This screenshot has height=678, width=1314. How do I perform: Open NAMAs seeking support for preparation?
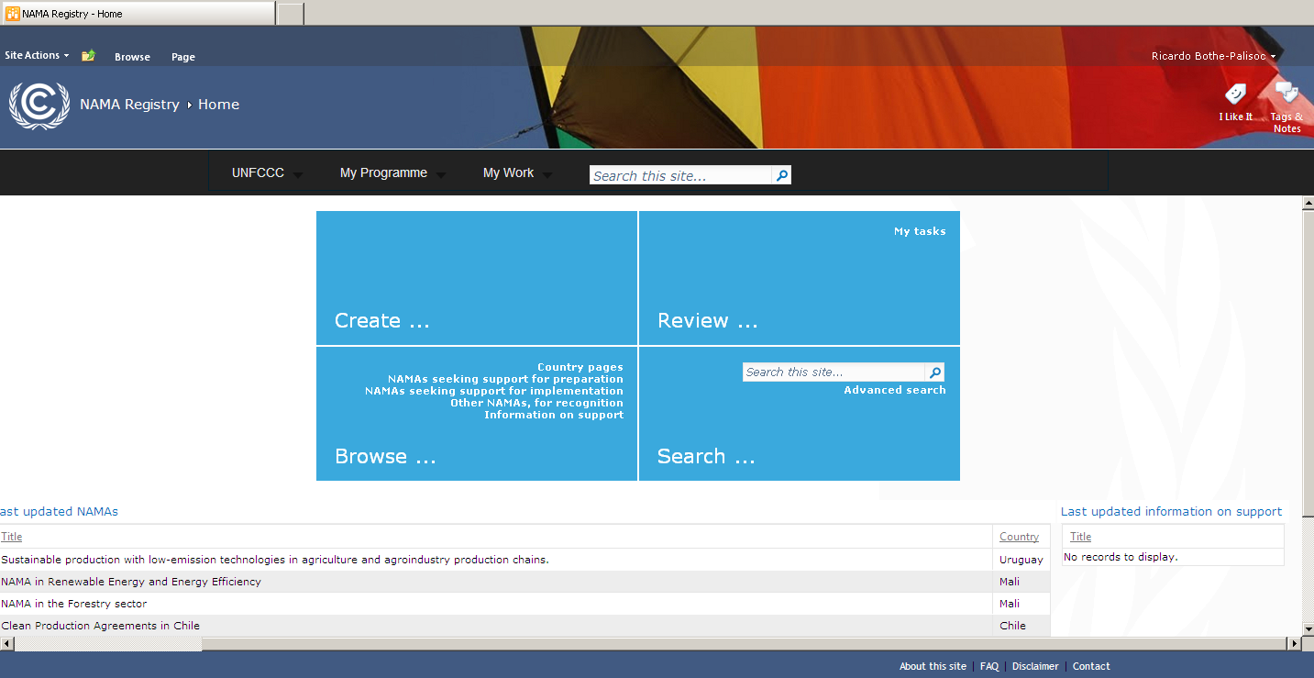505,379
